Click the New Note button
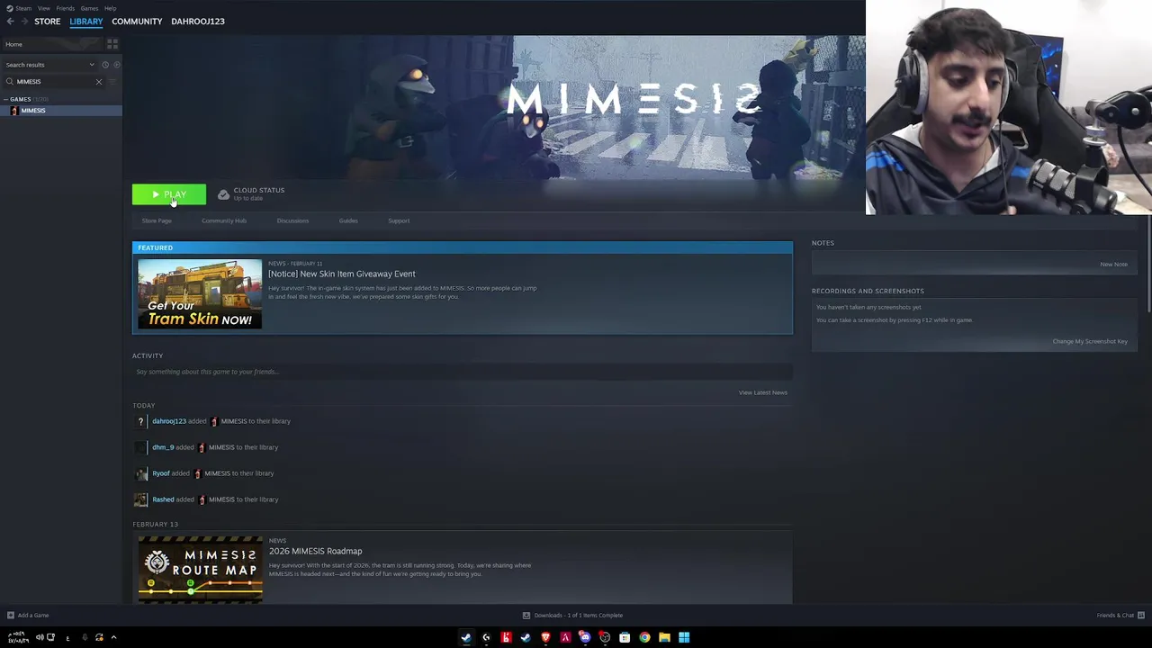 pos(1113,265)
